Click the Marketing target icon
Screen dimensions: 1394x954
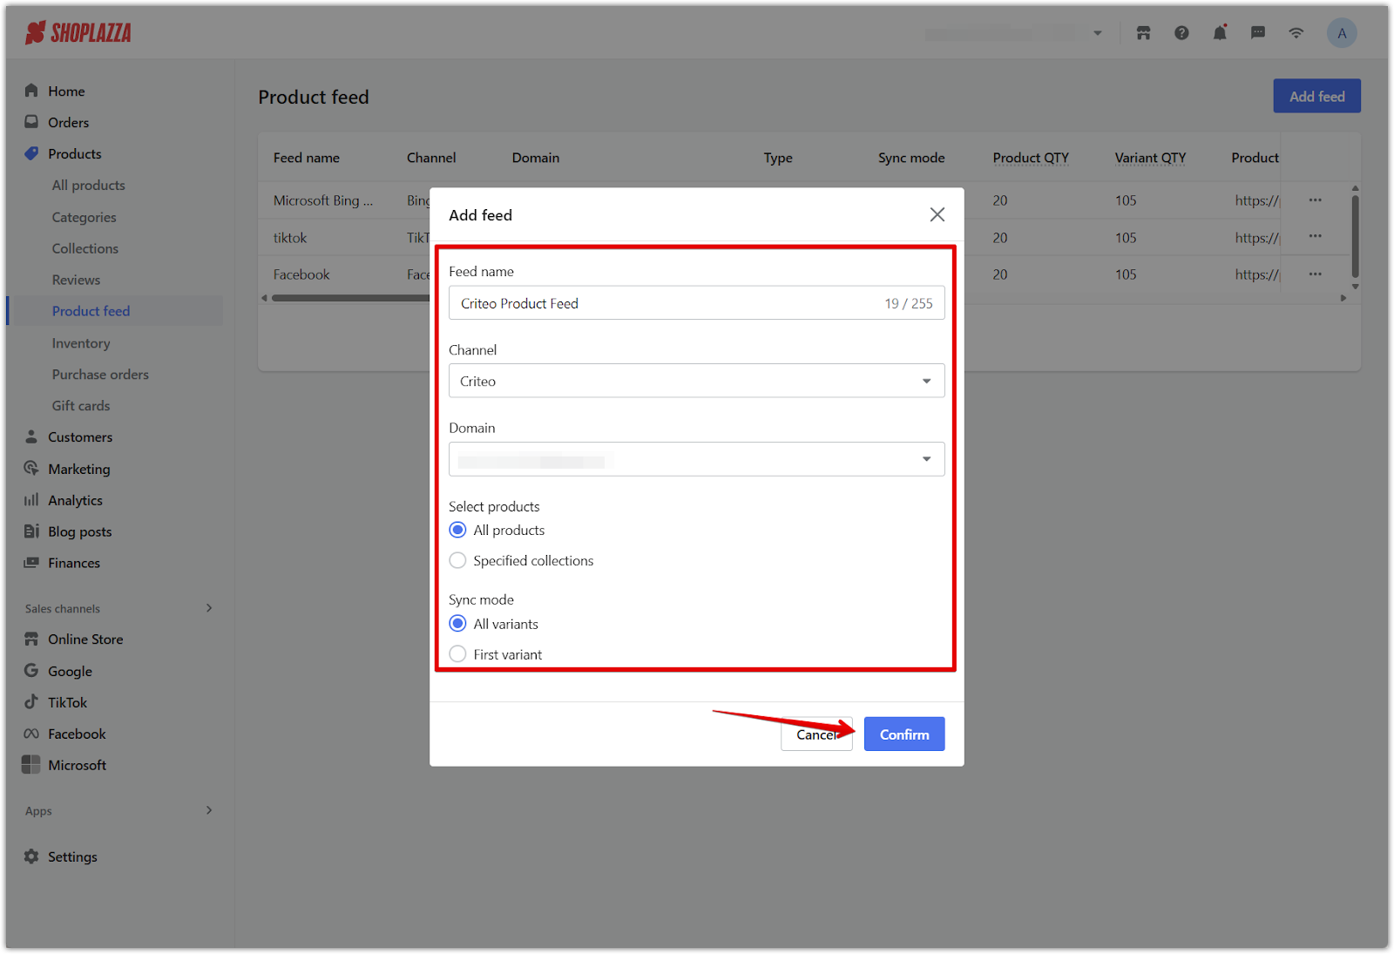pos(31,468)
